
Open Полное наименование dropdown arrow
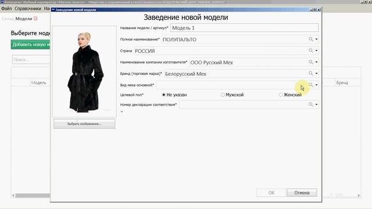tap(316, 39)
